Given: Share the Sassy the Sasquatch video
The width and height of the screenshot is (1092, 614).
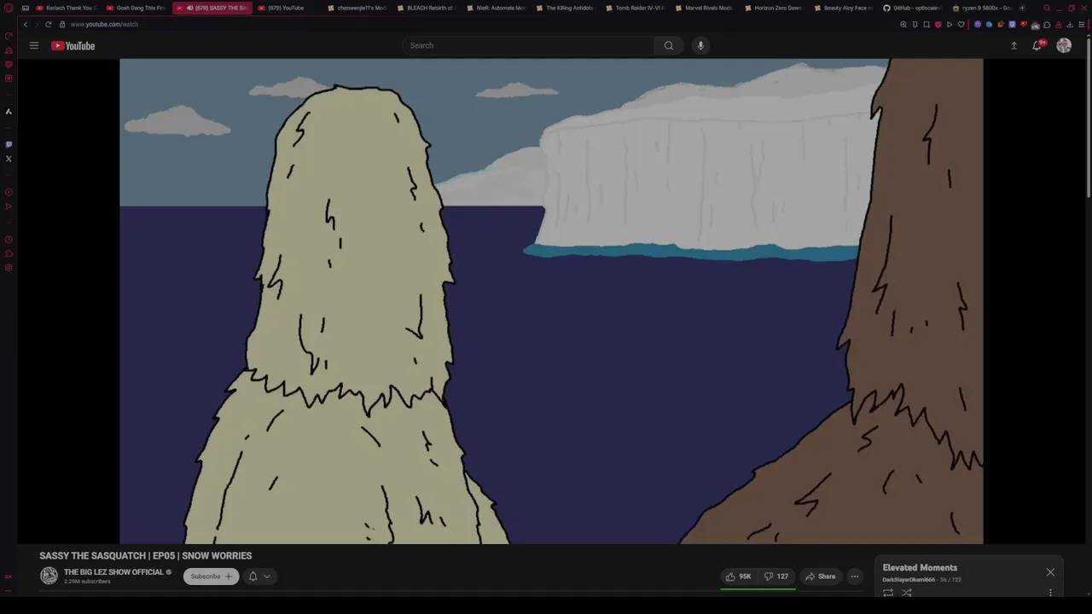Looking at the screenshot, I should (x=821, y=576).
